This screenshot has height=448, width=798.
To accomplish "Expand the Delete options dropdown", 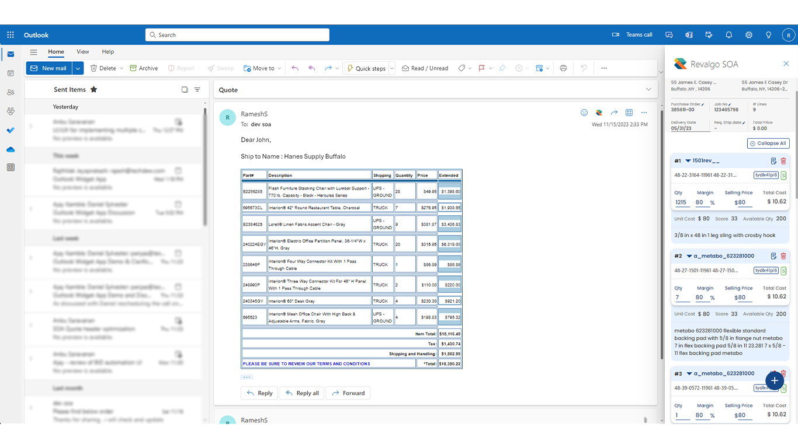I will click(122, 68).
